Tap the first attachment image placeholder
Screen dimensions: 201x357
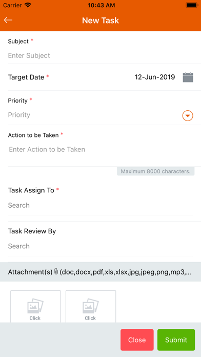(35, 306)
